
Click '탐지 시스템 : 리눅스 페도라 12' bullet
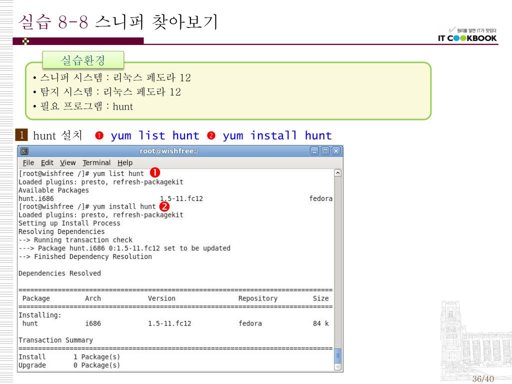[107, 92]
